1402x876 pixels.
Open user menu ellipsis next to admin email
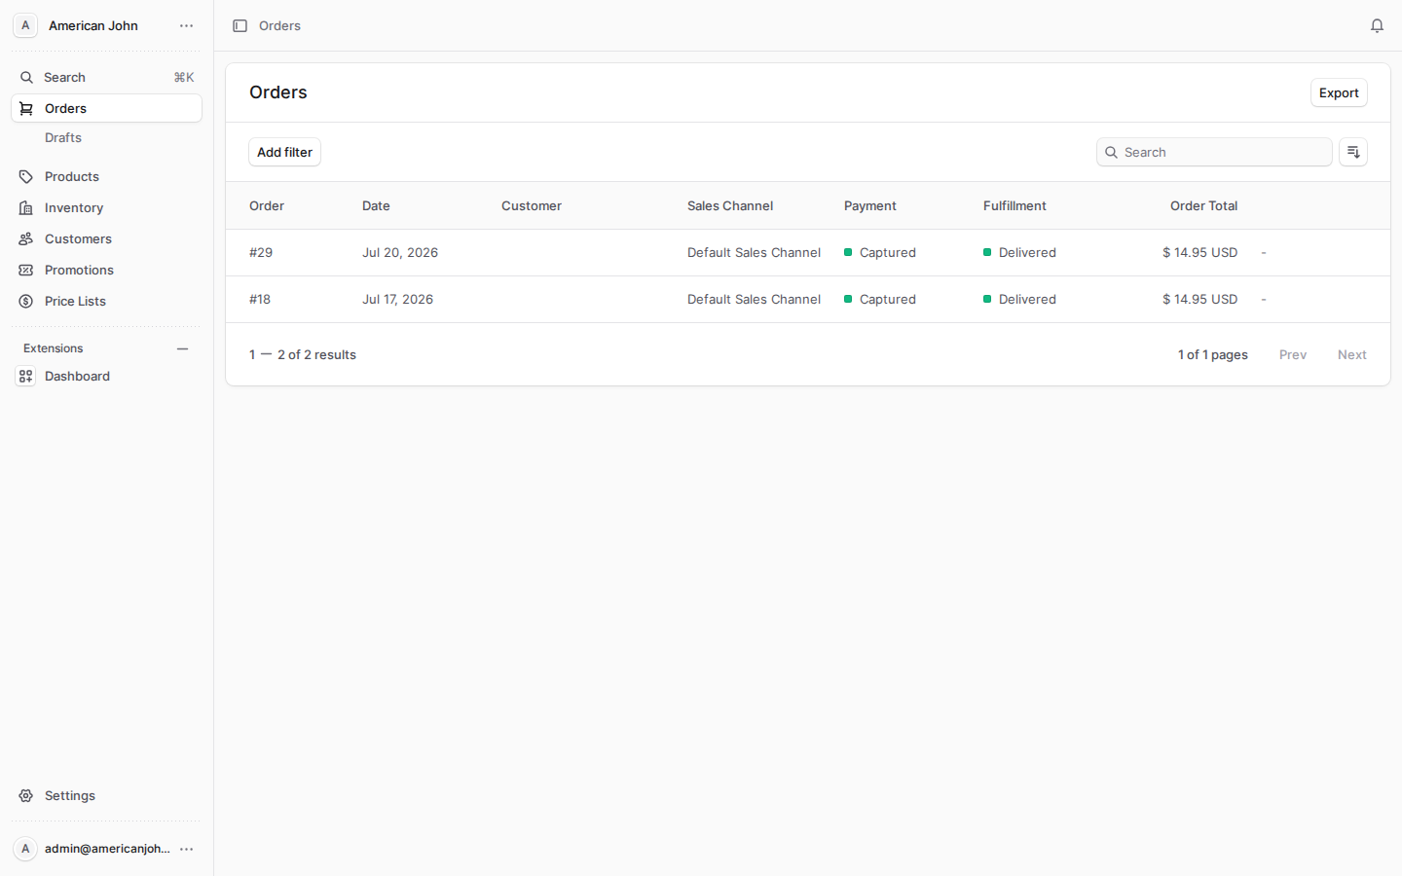pyautogui.click(x=186, y=849)
